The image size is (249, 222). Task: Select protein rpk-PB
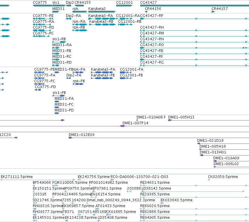78,84
